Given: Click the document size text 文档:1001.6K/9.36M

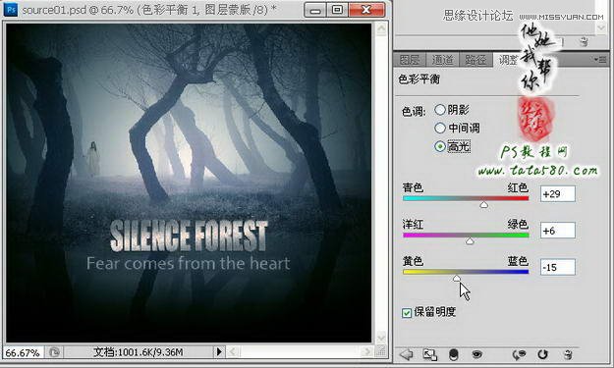Looking at the screenshot, I should tap(138, 352).
